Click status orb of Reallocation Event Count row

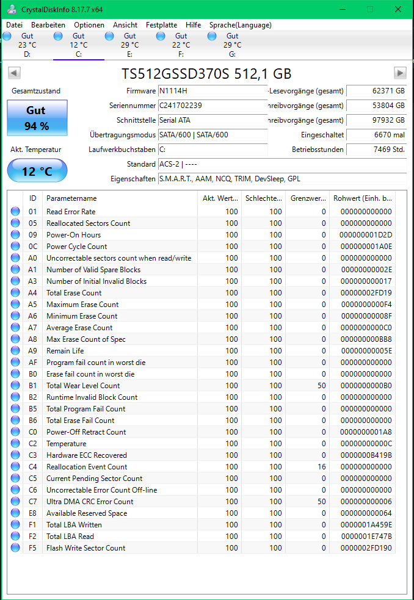15,466
